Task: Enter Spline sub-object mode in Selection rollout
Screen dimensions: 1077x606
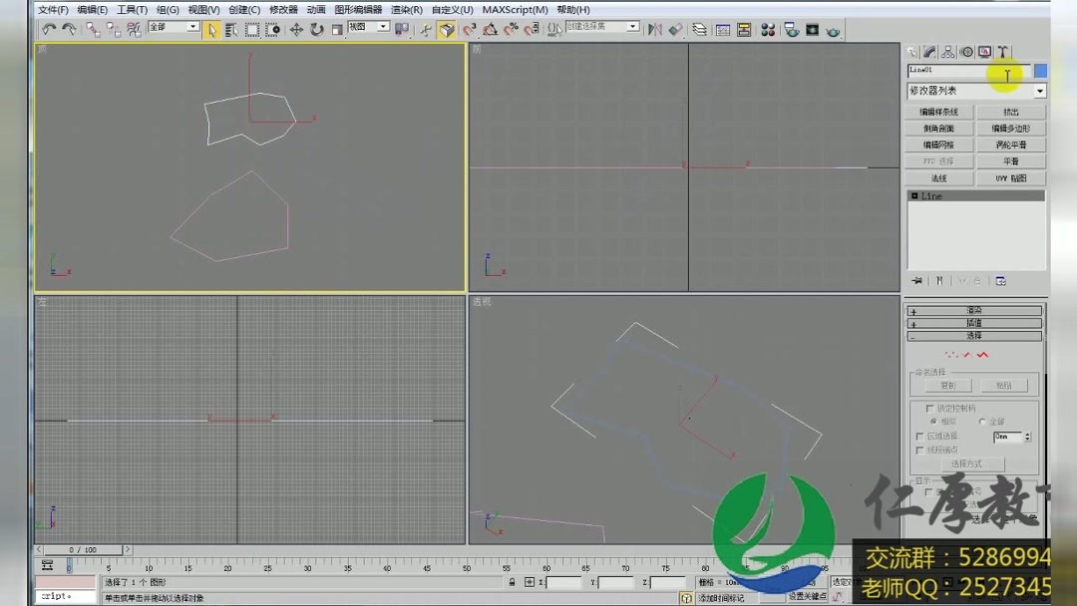Action: click(983, 356)
